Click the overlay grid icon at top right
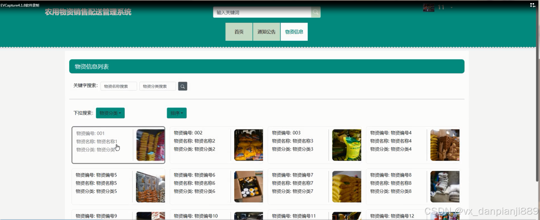 click(533, 5)
